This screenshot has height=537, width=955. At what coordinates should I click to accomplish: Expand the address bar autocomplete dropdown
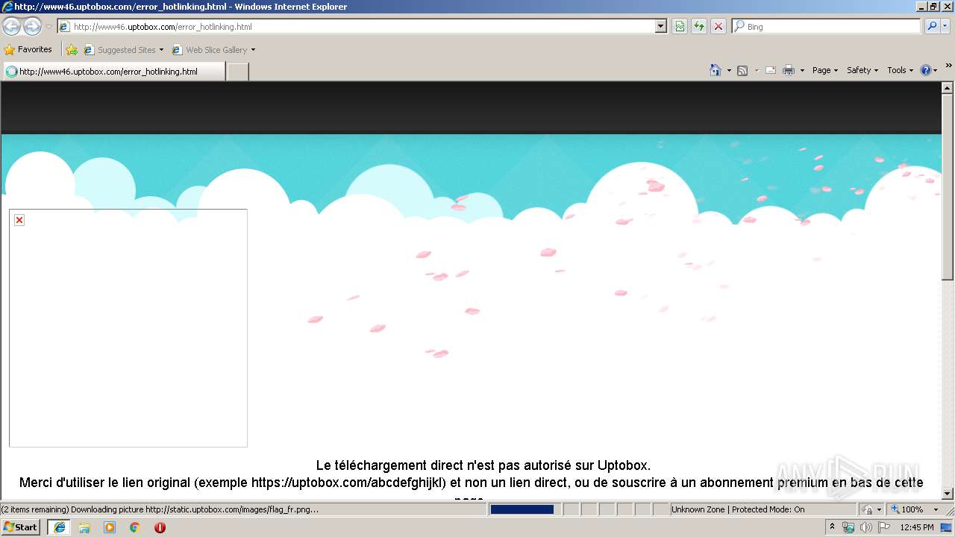click(661, 27)
